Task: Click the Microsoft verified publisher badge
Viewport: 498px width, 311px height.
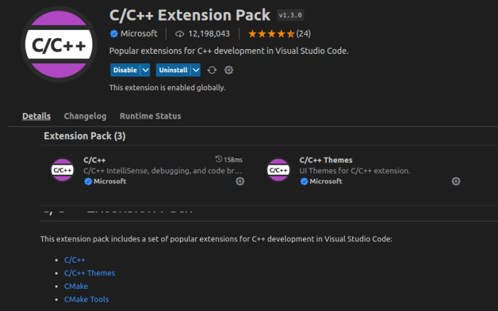Action: point(114,33)
